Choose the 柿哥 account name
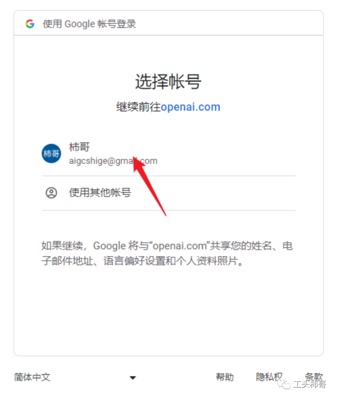Image resolution: width=337 pixels, height=399 pixels. coord(79,147)
